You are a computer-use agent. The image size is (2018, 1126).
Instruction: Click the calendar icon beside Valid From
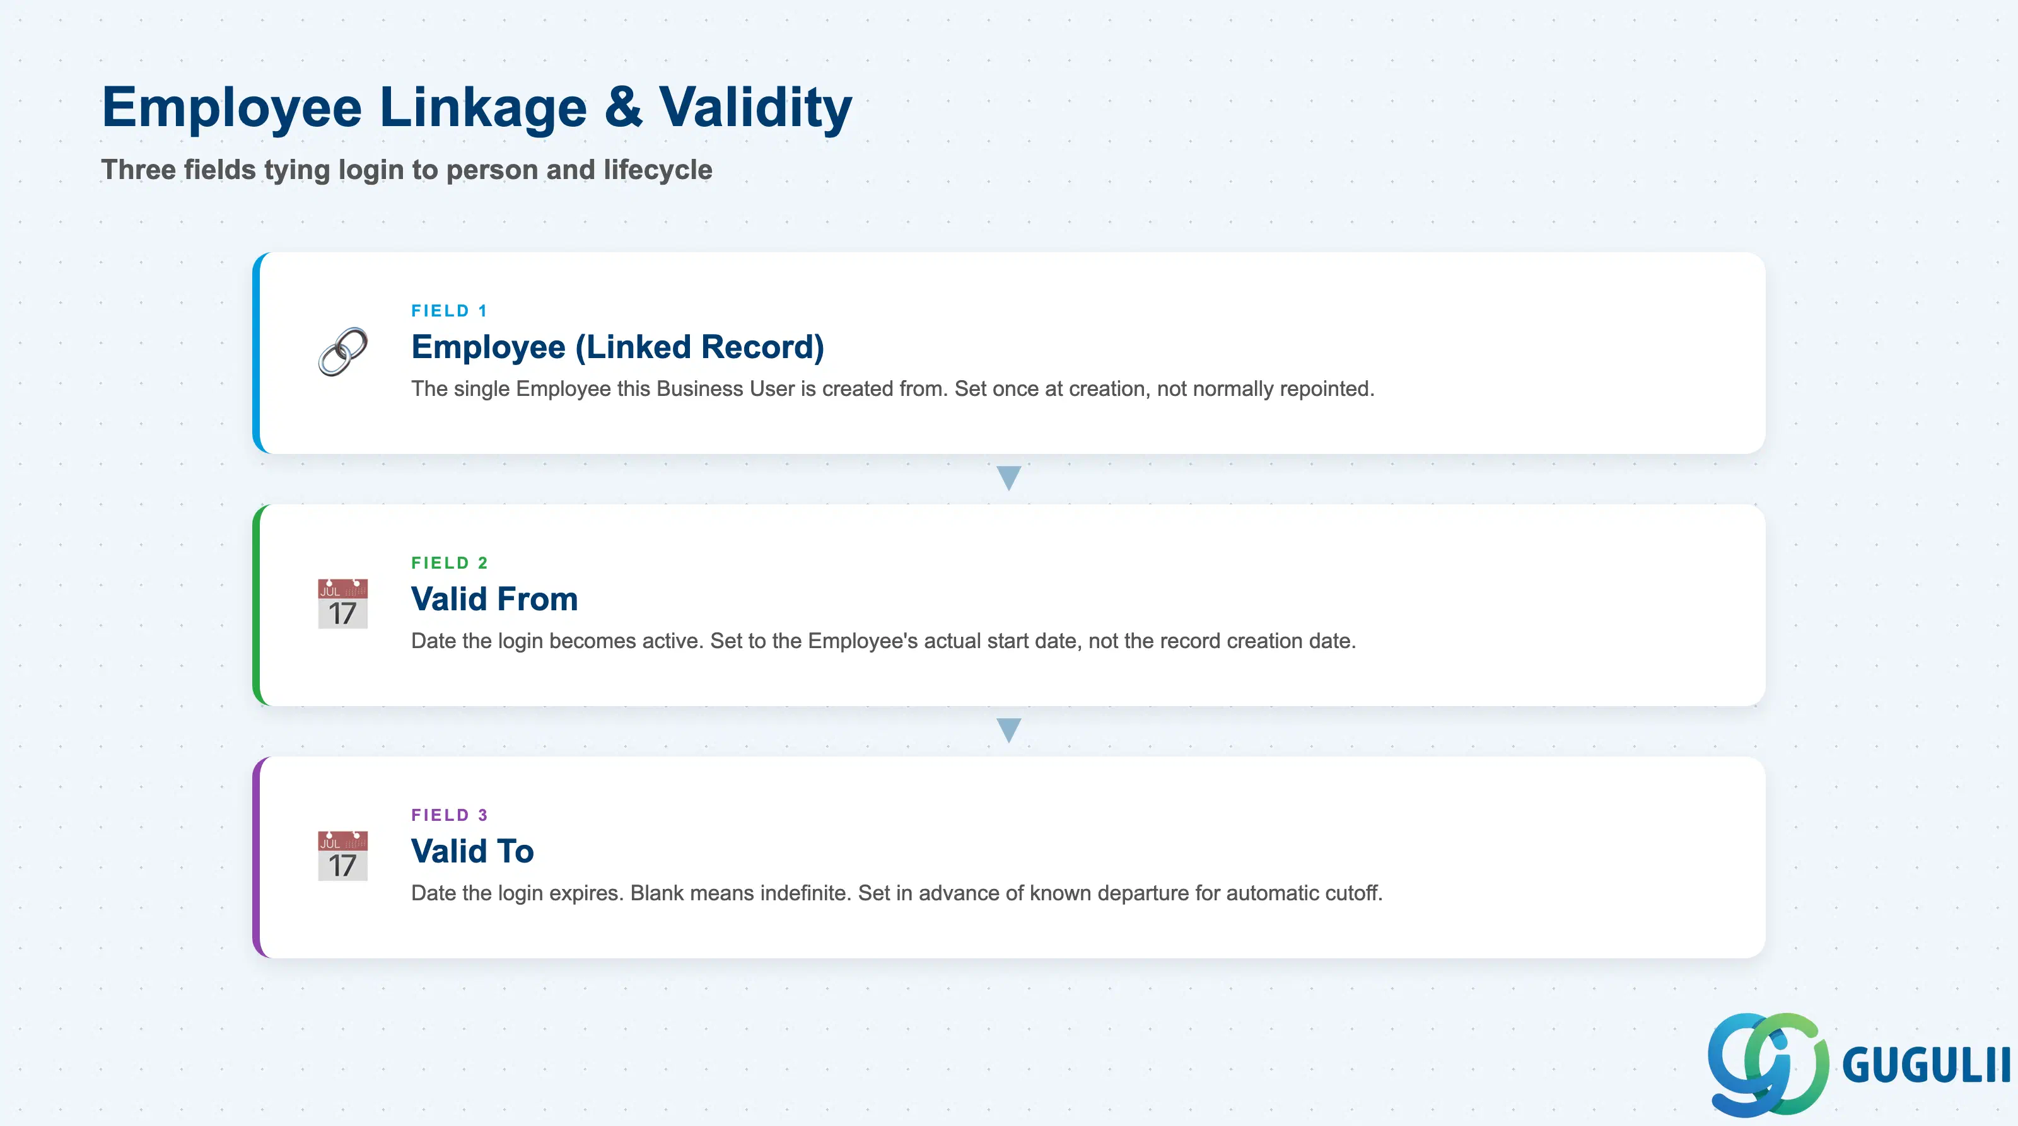(342, 604)
